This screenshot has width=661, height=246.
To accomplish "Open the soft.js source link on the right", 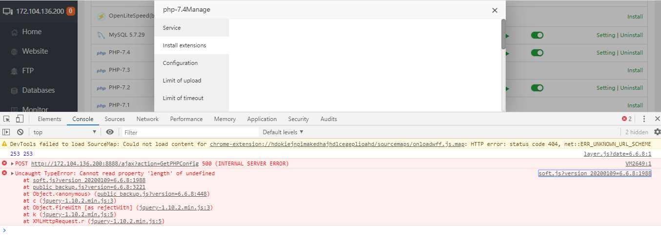I will pos(595,173).
